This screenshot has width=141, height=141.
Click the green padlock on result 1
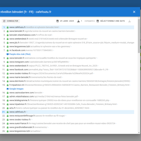pos(8,27)
